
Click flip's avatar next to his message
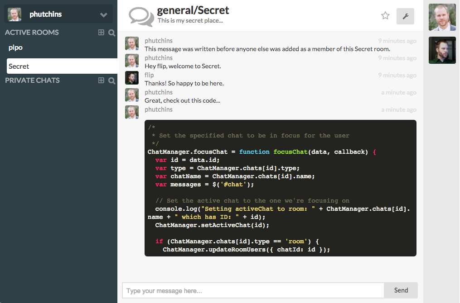point(132,78)
